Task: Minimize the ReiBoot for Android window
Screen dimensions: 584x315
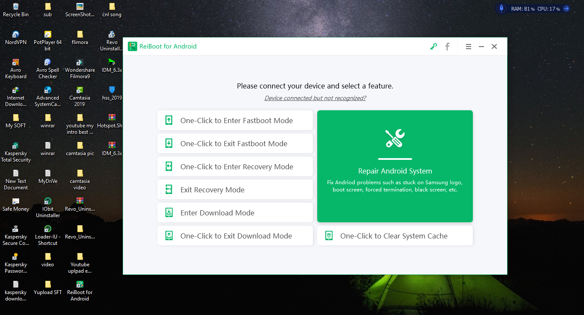Action: (x=481, y=47)
